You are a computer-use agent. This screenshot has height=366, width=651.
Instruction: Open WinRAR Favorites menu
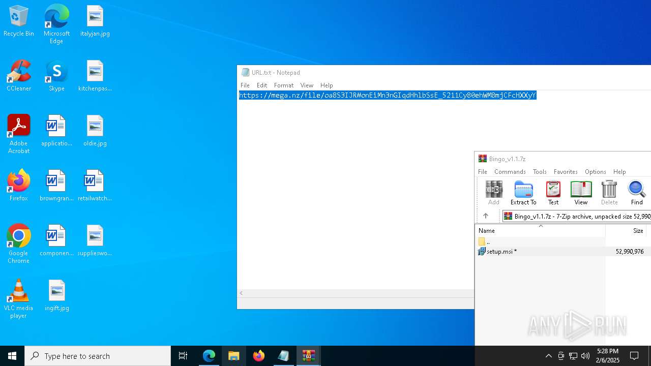566,172
